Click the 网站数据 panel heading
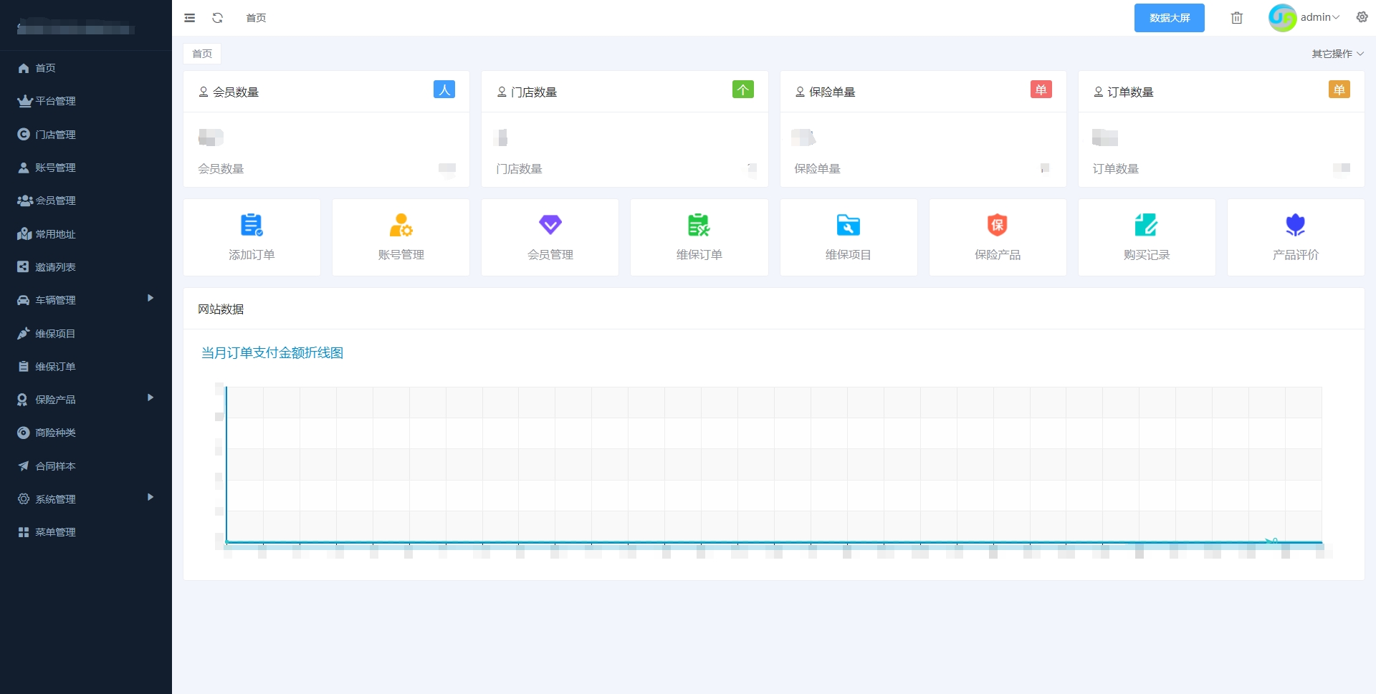 tap(221, 309)
